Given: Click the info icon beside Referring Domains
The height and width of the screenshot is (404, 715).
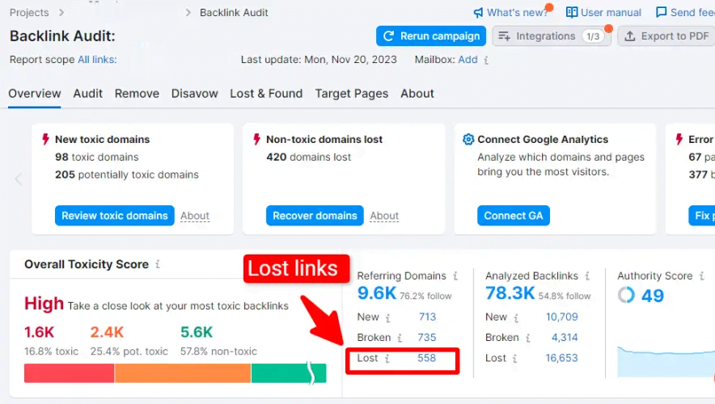Looking at the screenshot, I should point(455,276).
